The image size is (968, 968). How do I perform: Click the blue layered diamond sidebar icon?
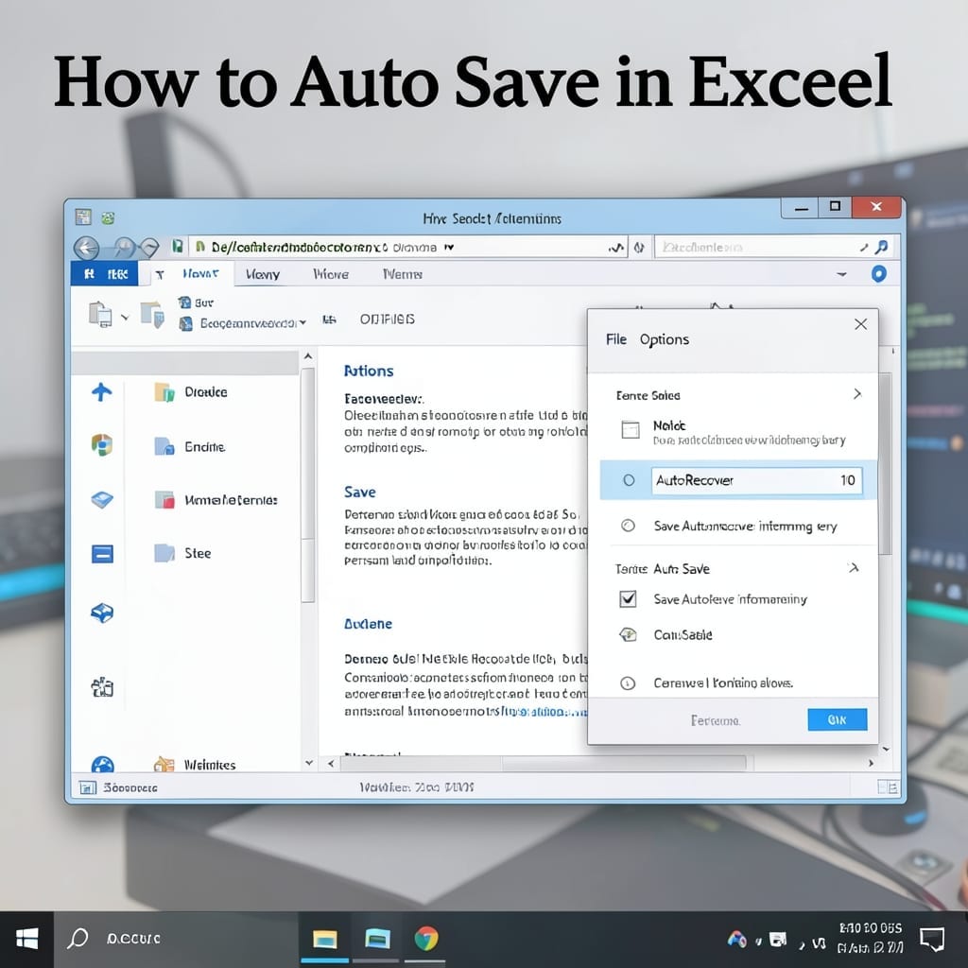click(102, 499)
